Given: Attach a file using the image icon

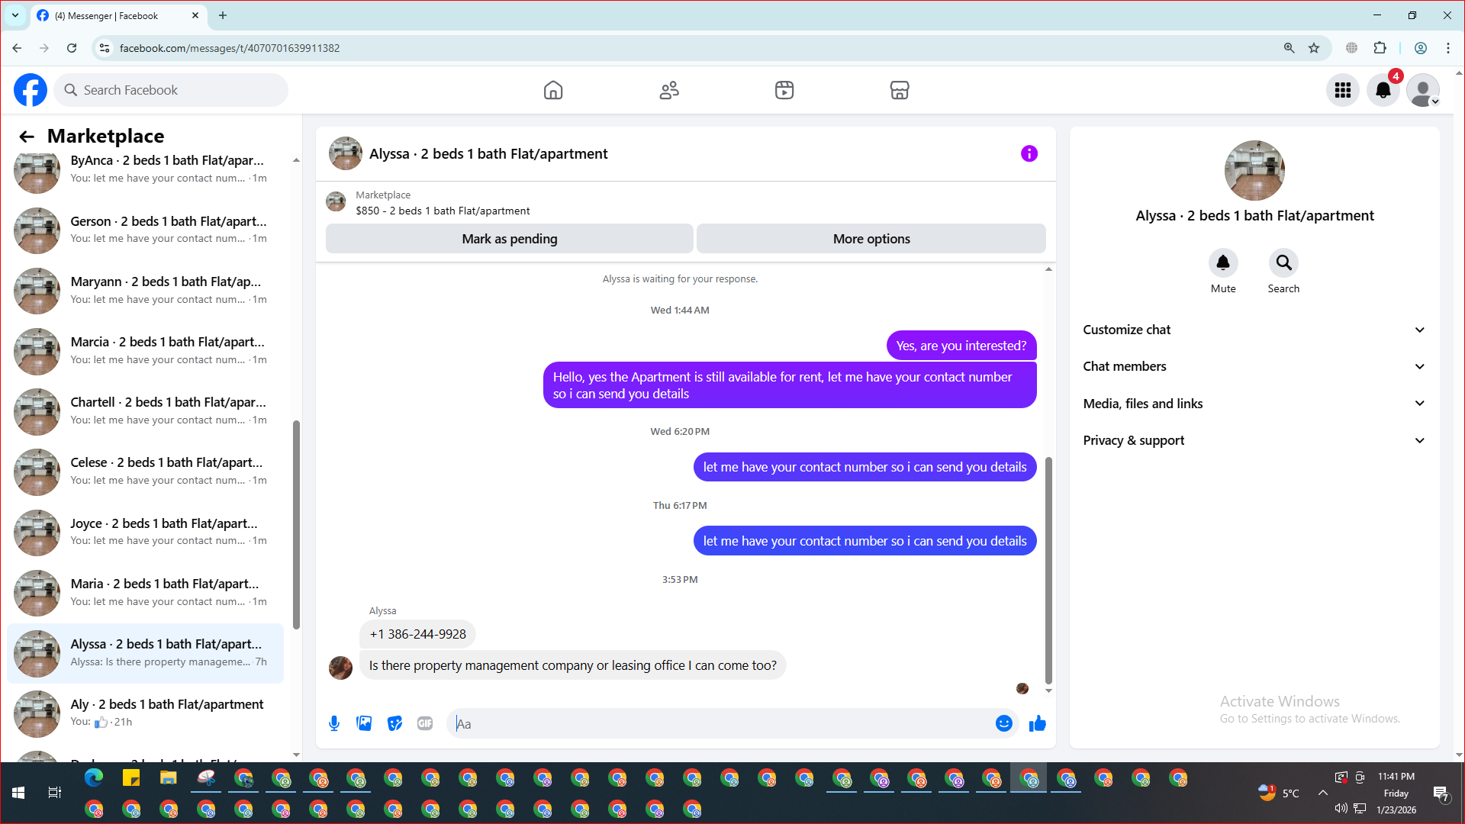Looking at the screenshot, I should click(364, 723).
